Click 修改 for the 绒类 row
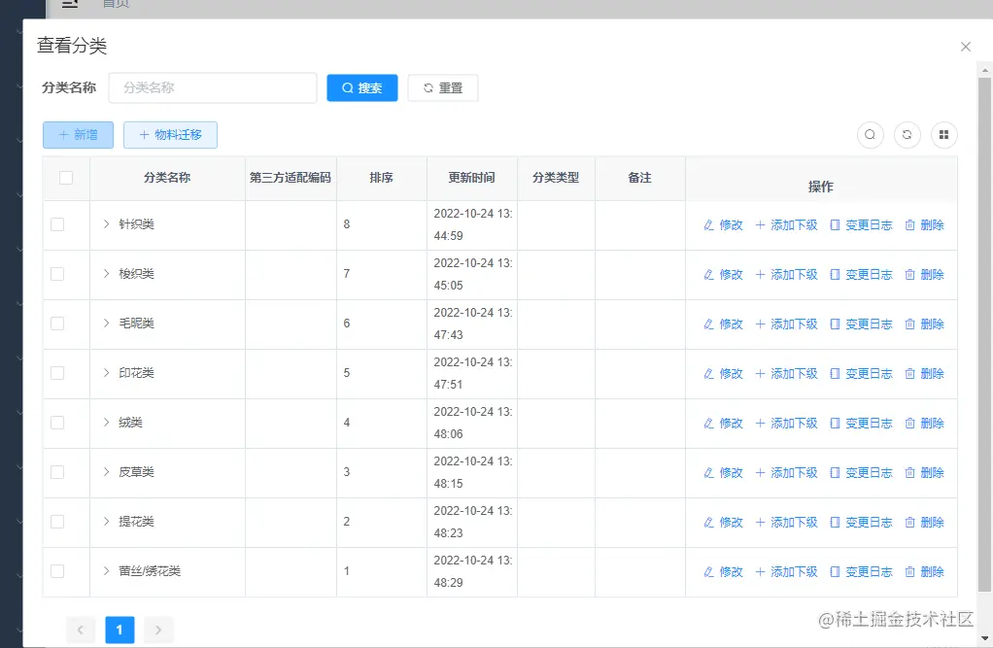The width and height of the screenshot is (993, 648). coord(723,424)
